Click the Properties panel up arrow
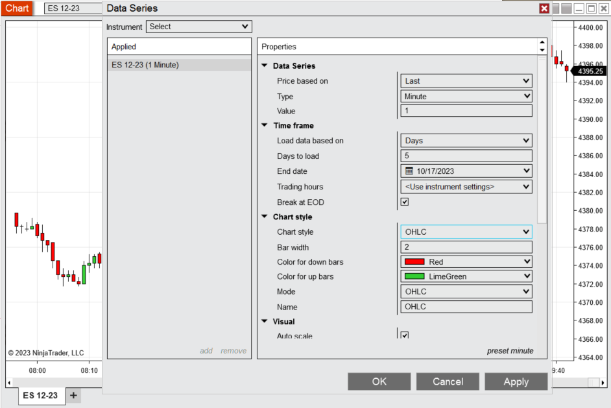Image resolution: width=611 pixels, height=408 pixels. pos(542,43)
